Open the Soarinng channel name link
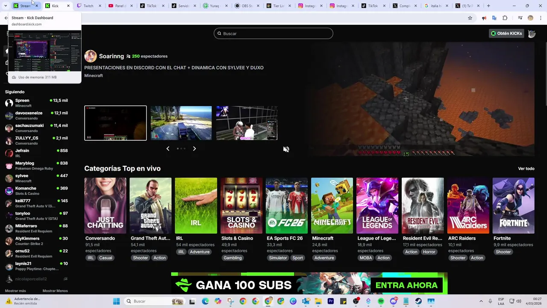The height and width of the screenshot is (308, 547). pos(112,56)
